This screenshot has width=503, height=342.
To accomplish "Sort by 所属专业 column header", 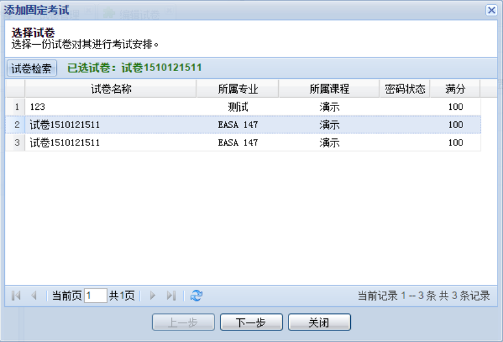I will 238,89.
